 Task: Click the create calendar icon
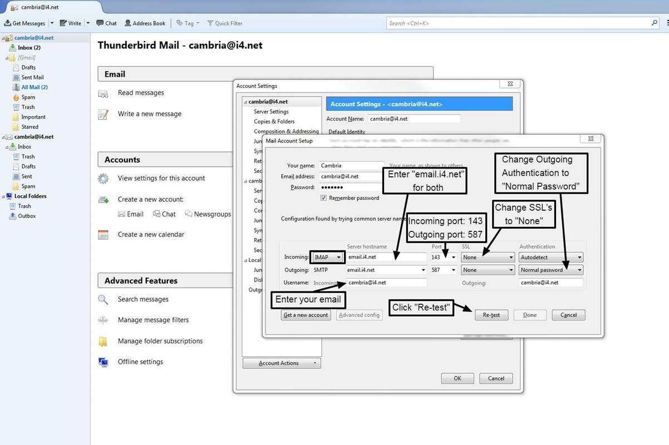(103, 235)
